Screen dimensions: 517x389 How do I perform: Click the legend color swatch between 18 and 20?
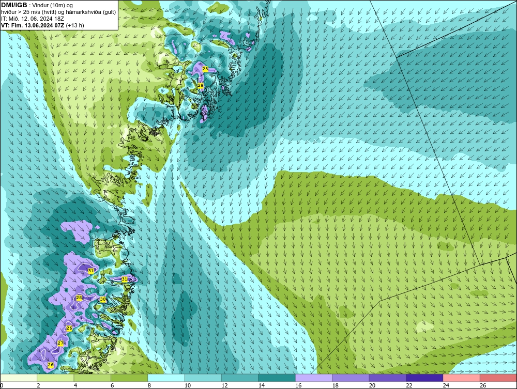coord(351,378)
